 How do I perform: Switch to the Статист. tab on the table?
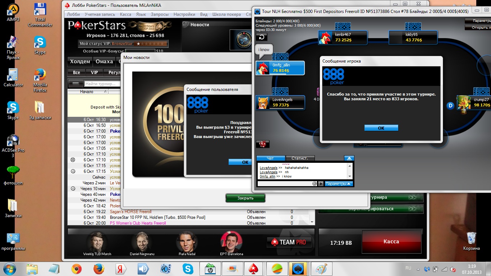300,158
